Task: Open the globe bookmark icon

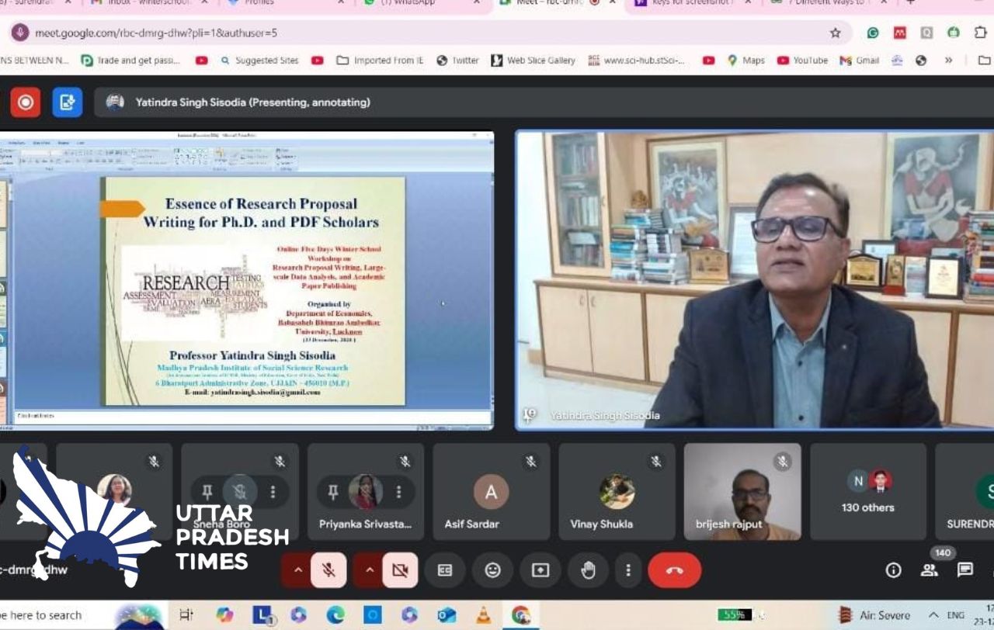Action: pos(921,61)
